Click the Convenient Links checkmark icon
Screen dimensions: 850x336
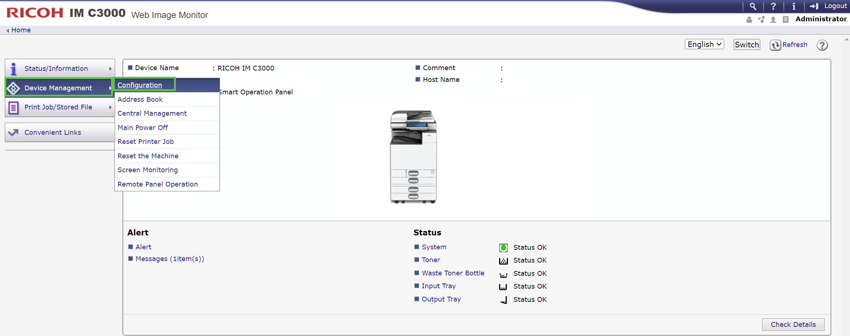pos(14,133)
